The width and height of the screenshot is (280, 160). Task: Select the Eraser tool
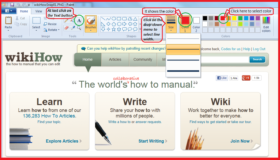click(x=66, y=28)
